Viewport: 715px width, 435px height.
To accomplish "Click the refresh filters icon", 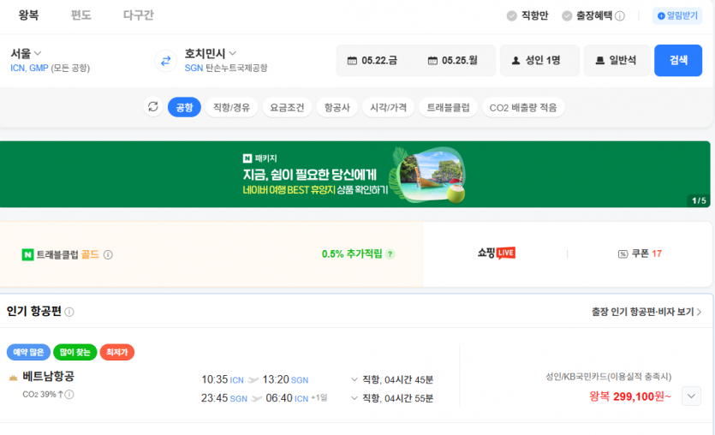I will click(x=153, y=107).
